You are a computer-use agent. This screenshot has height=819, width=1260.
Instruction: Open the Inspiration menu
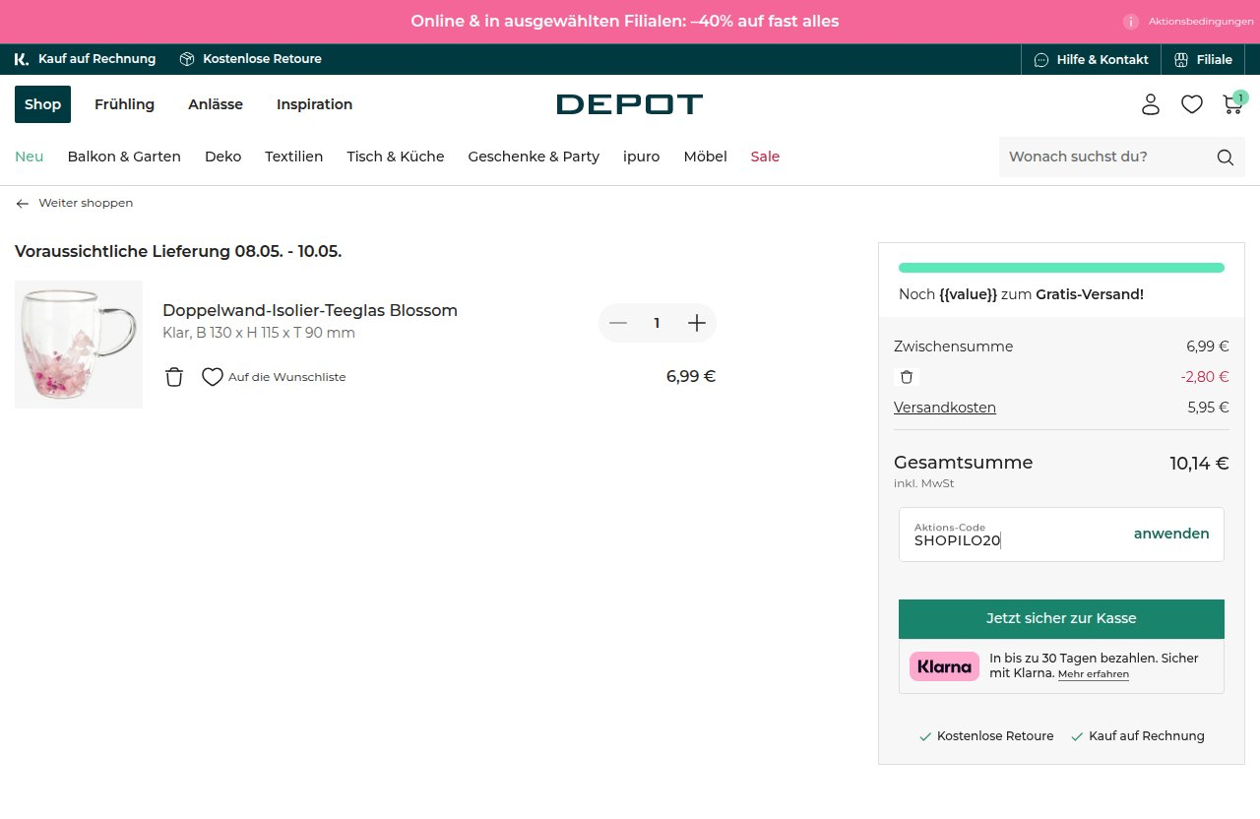point(314,104)
